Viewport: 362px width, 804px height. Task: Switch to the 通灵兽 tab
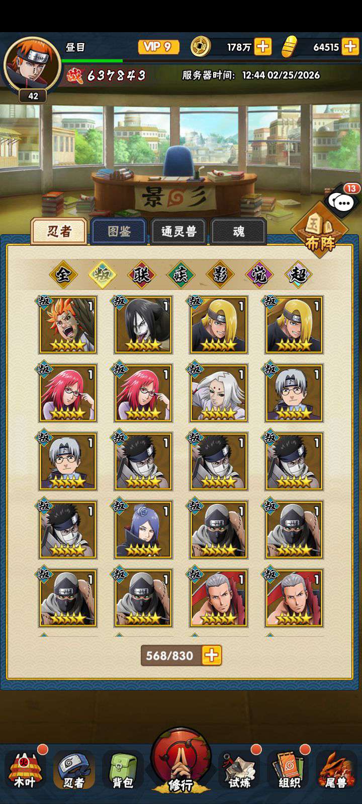coord(178,232)
